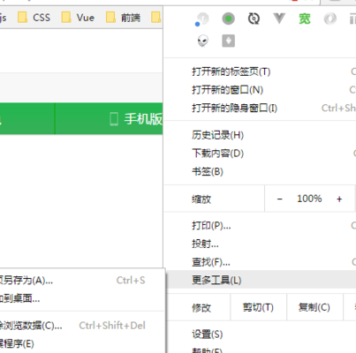Open the Vue bookmarks folder
The image size is (356, 353).
(78, 18)
